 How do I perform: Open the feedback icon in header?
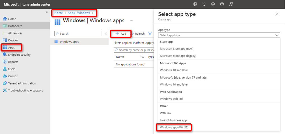231,4
